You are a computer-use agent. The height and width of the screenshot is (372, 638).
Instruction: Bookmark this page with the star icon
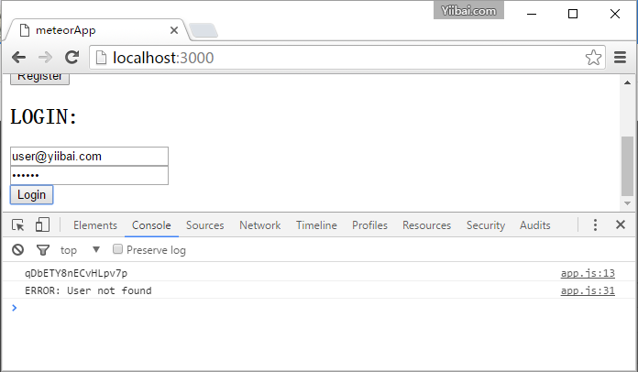[x=593, y=57]
